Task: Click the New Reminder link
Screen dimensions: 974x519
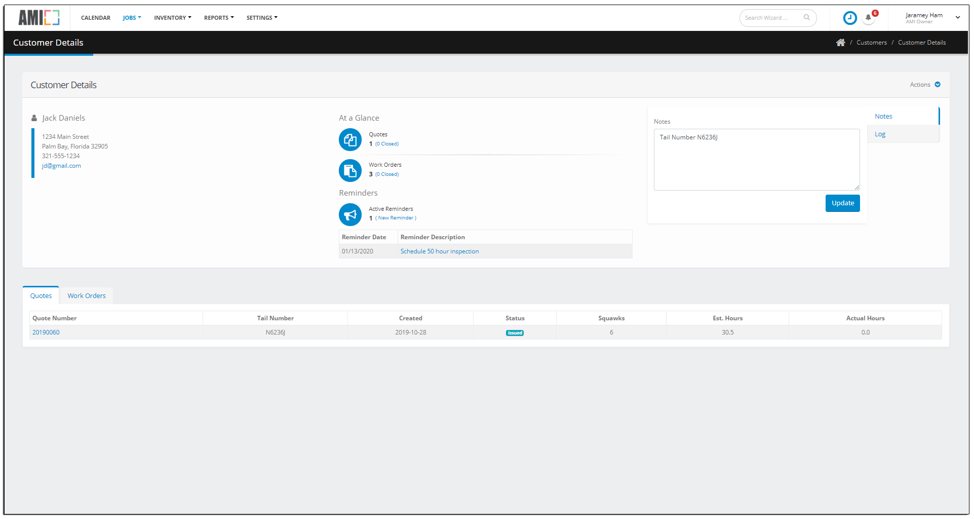Action: coord(396,218)
